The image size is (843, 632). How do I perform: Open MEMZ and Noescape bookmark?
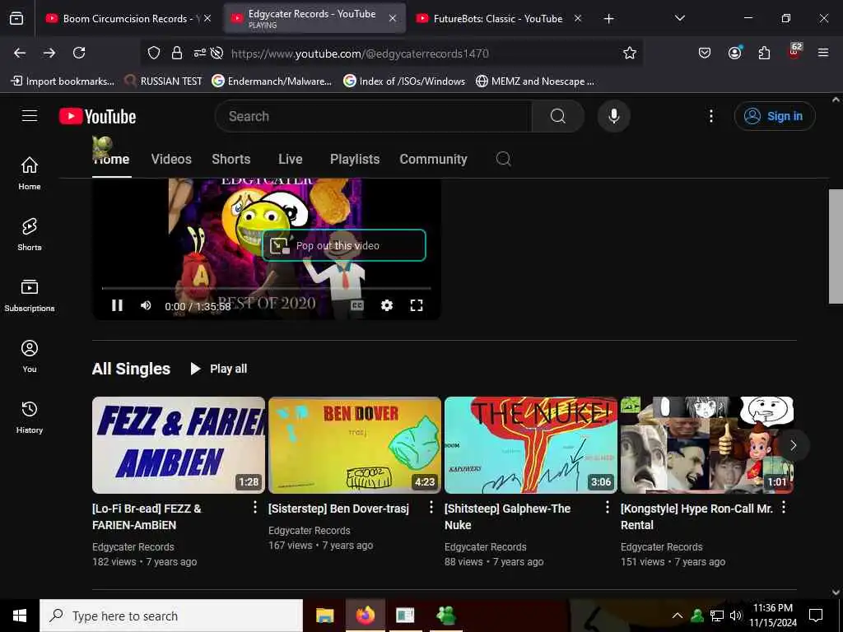pos(535,81)
